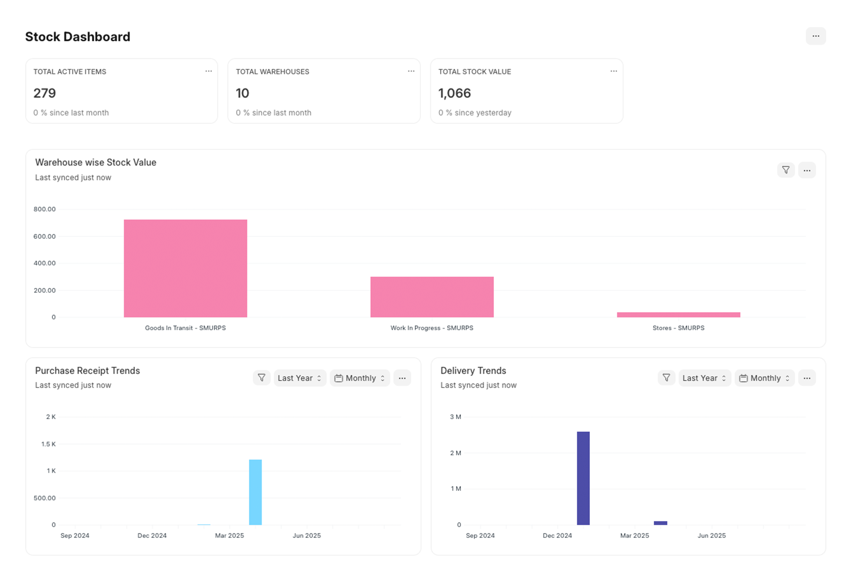Click the Goods In Transit pink bar
This screenshot has height=578, width=848.
(x=185, y=268)
